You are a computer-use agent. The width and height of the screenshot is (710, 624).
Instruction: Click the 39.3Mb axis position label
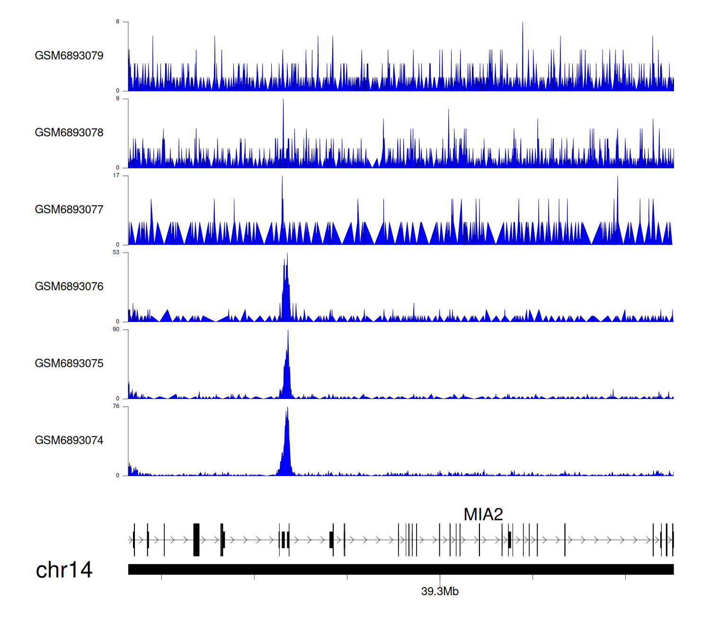[440, 591]
